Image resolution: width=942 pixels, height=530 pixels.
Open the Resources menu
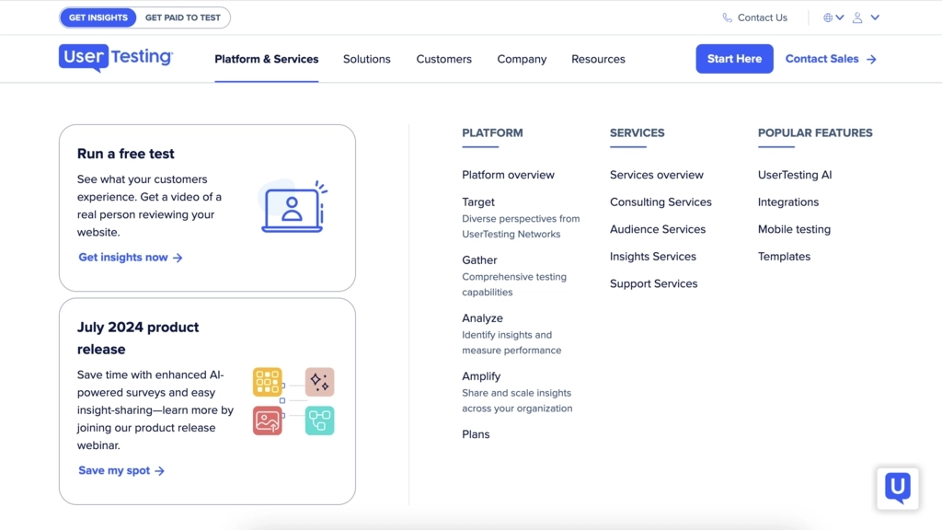[598, 59]
